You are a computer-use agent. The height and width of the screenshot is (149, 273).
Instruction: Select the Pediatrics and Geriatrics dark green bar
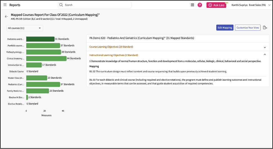click(x=40, y=39)
